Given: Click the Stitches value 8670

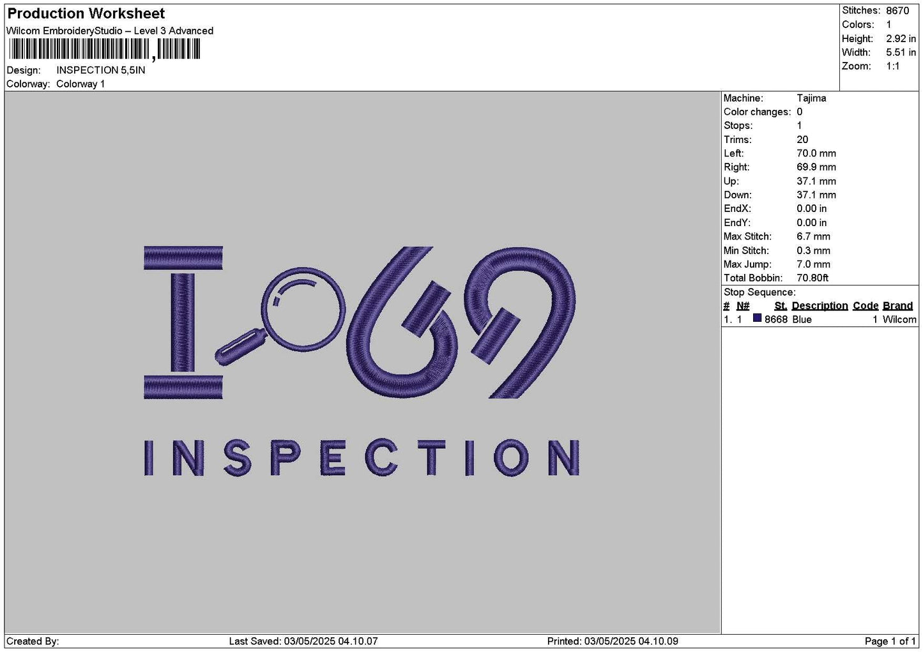Looking at the screenshot, I should 897,11.
